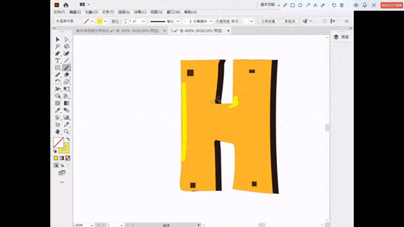This screenshot has width=404, height=227.
Task: Set paint mode to None
Action: [68, 158]
